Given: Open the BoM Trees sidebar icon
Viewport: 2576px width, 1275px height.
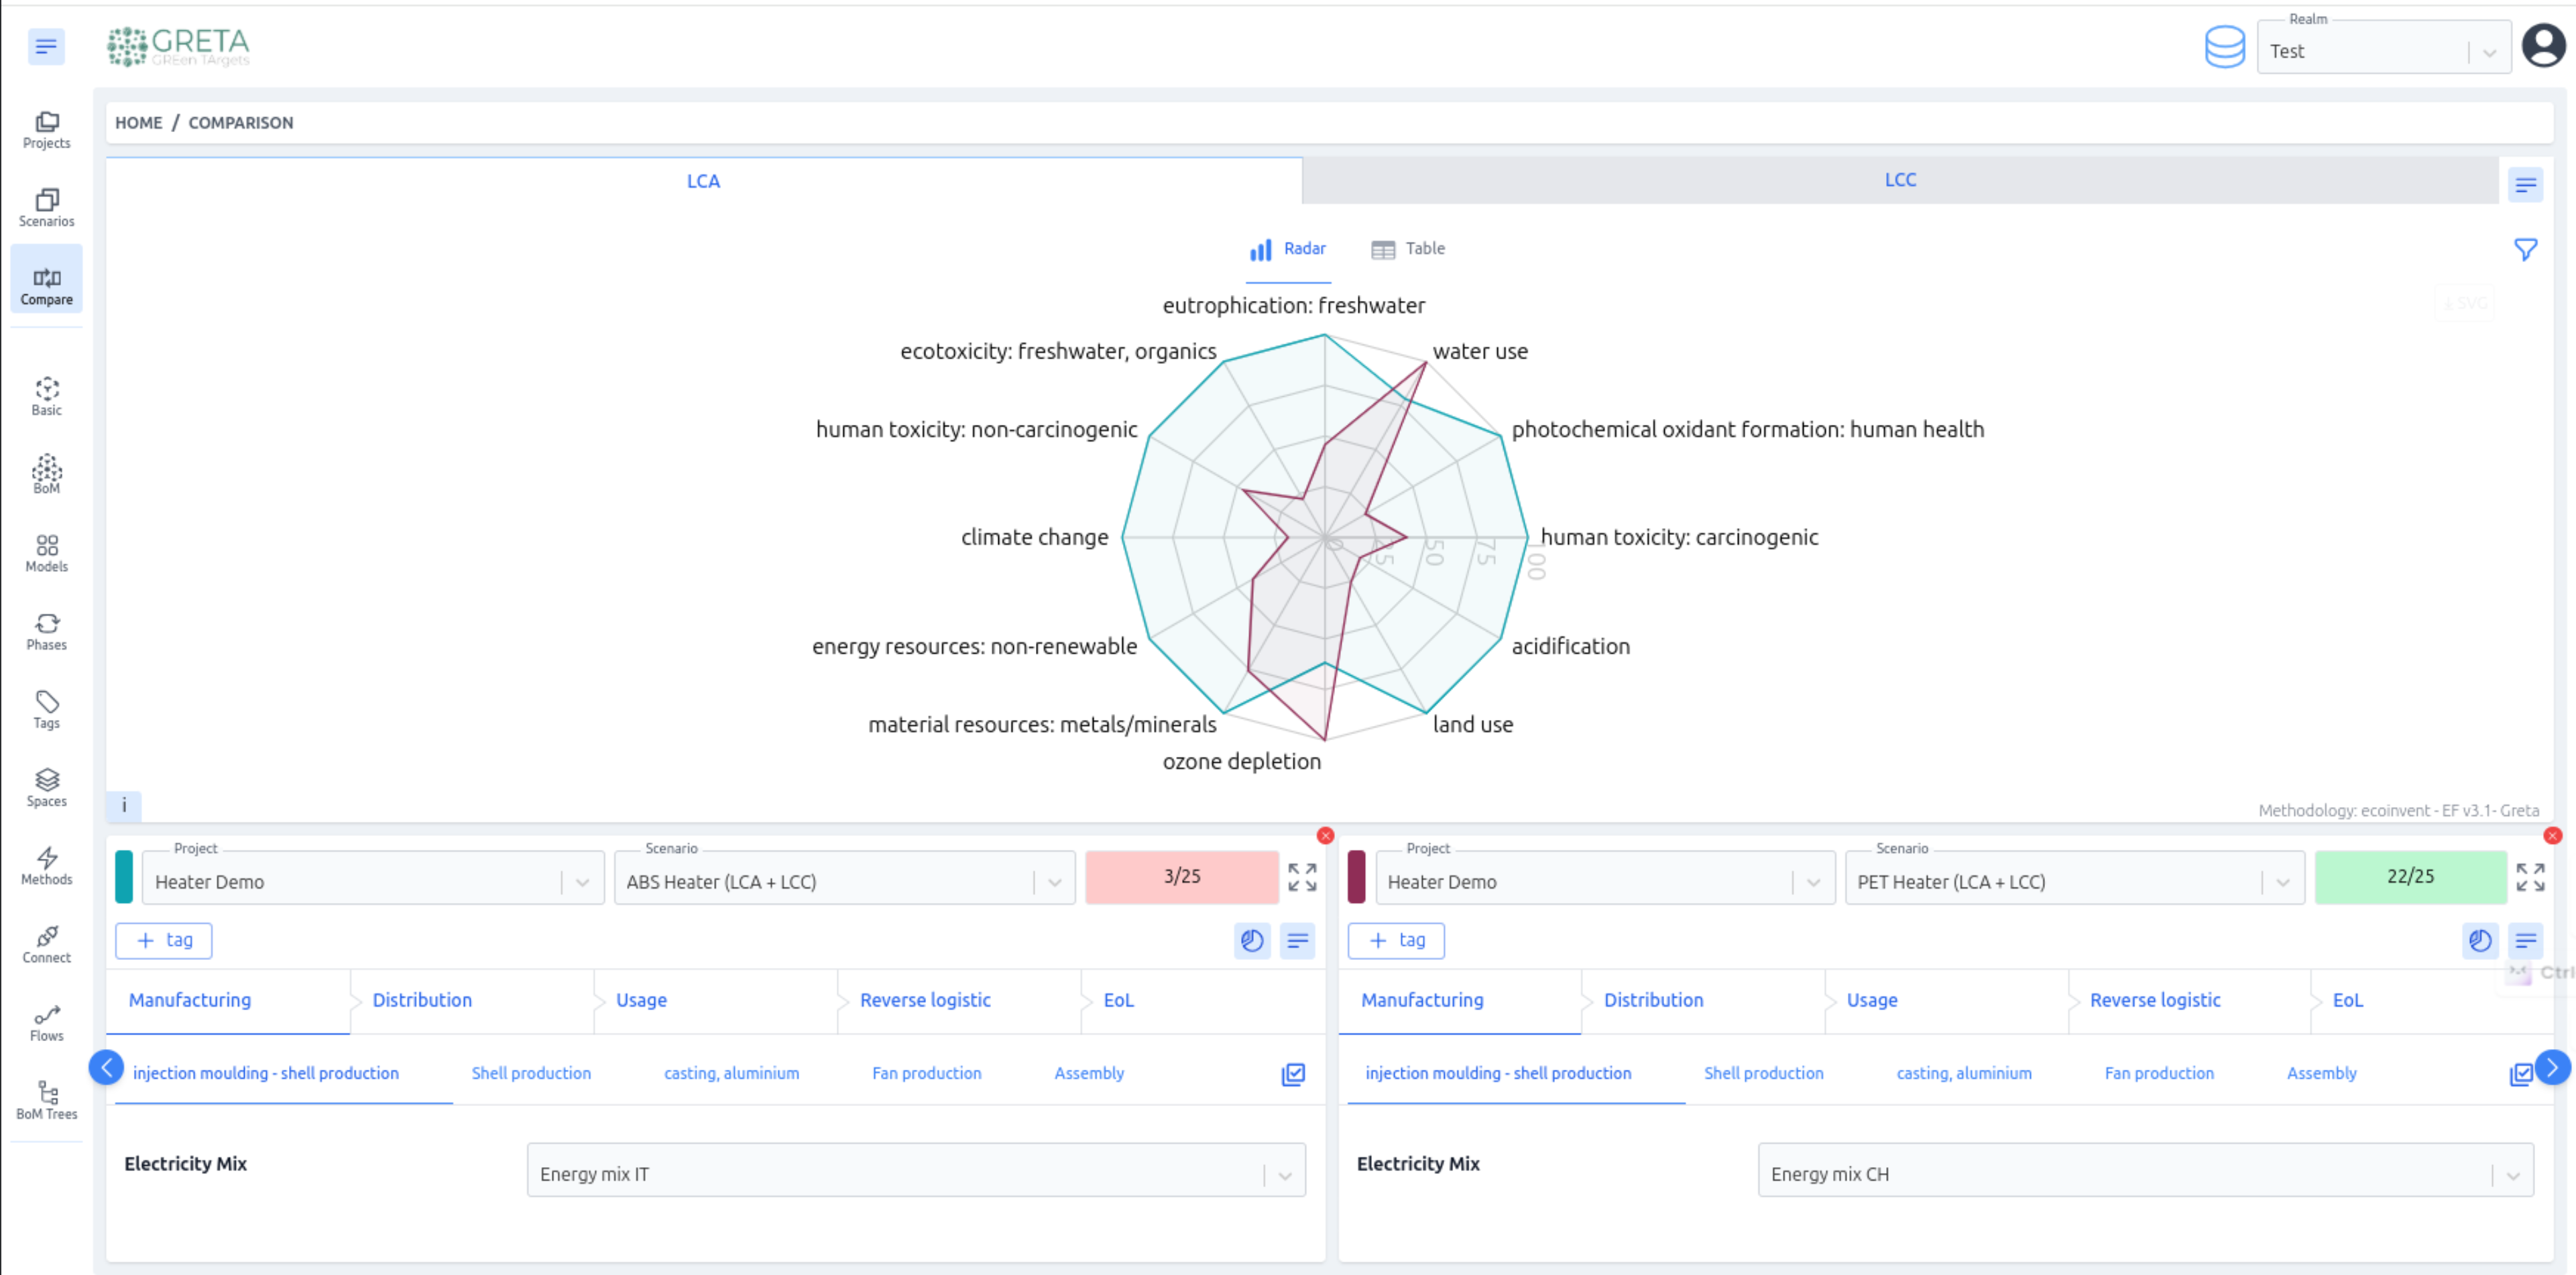Looking at the screenshot, I should (46, 1099).
